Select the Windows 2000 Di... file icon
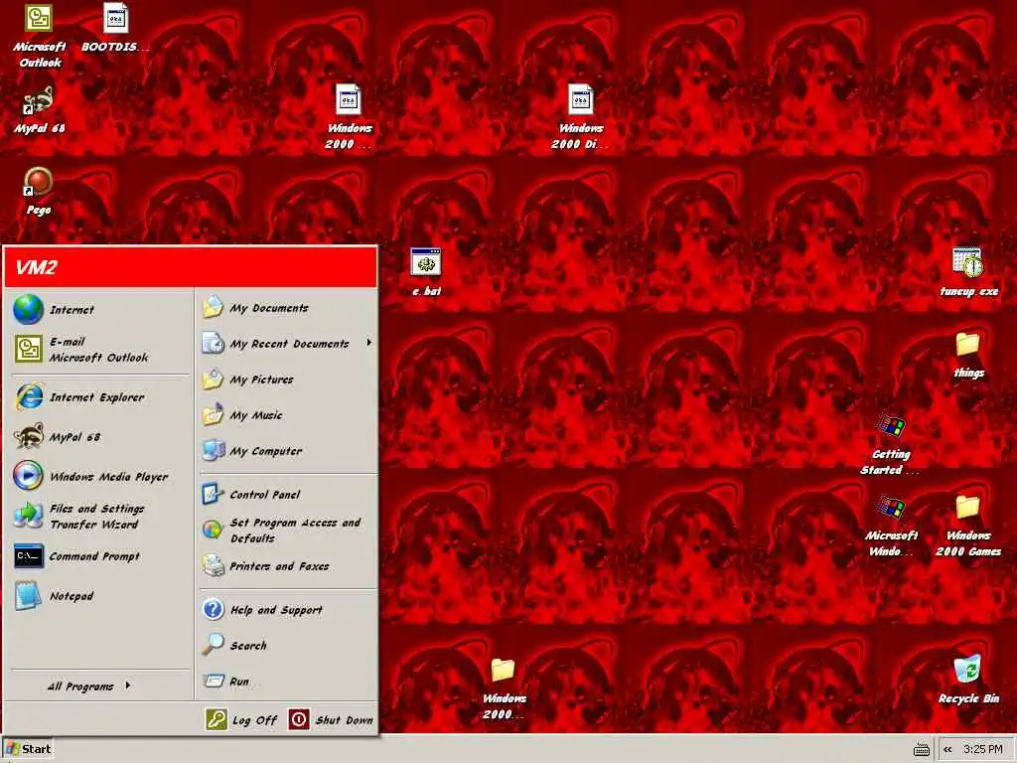 point(580,117)
